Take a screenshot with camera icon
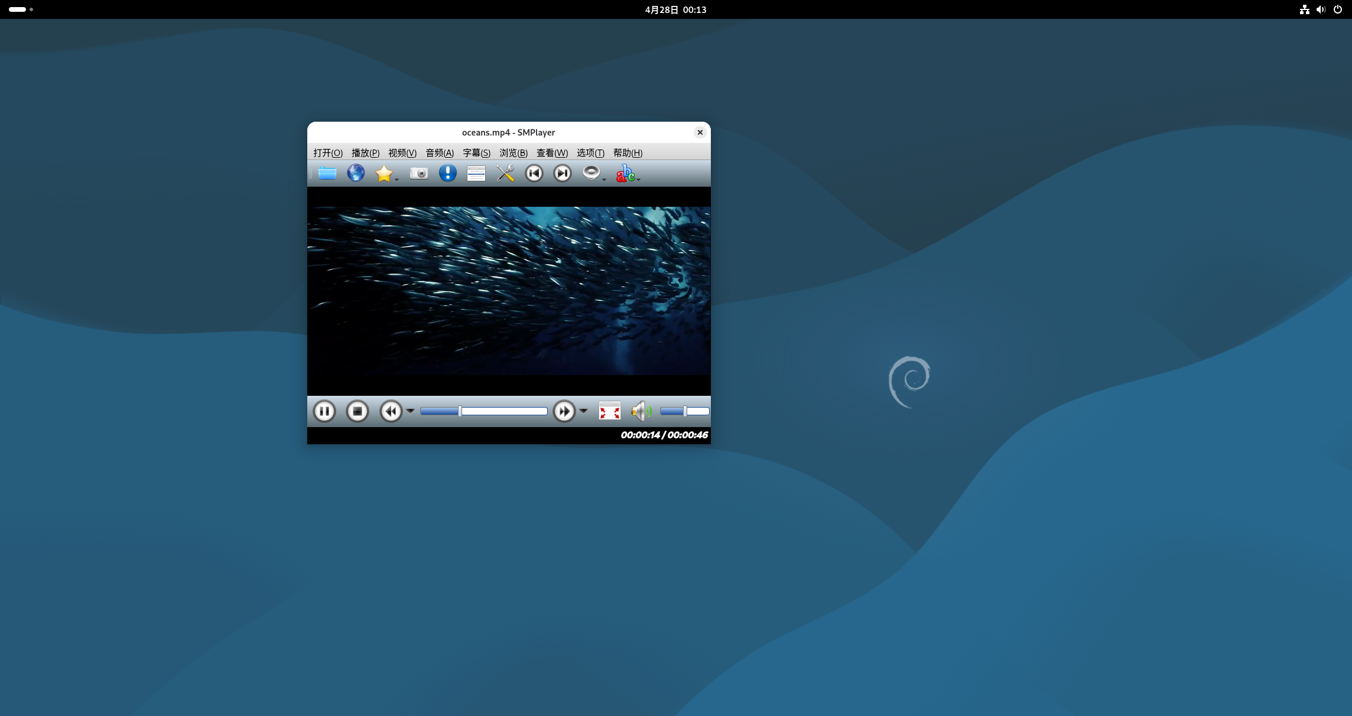Image resolution: width=1352 pixels, height=716 pixels. pyautogui.click(x=419, y=173)
